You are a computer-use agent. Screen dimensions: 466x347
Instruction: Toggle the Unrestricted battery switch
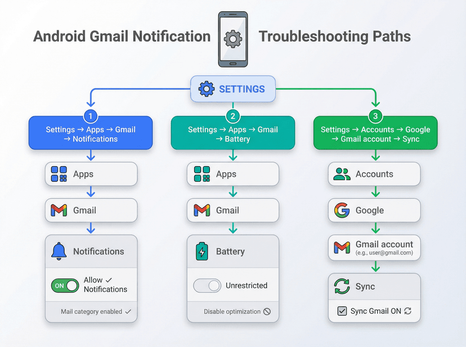tap(207, 286)
